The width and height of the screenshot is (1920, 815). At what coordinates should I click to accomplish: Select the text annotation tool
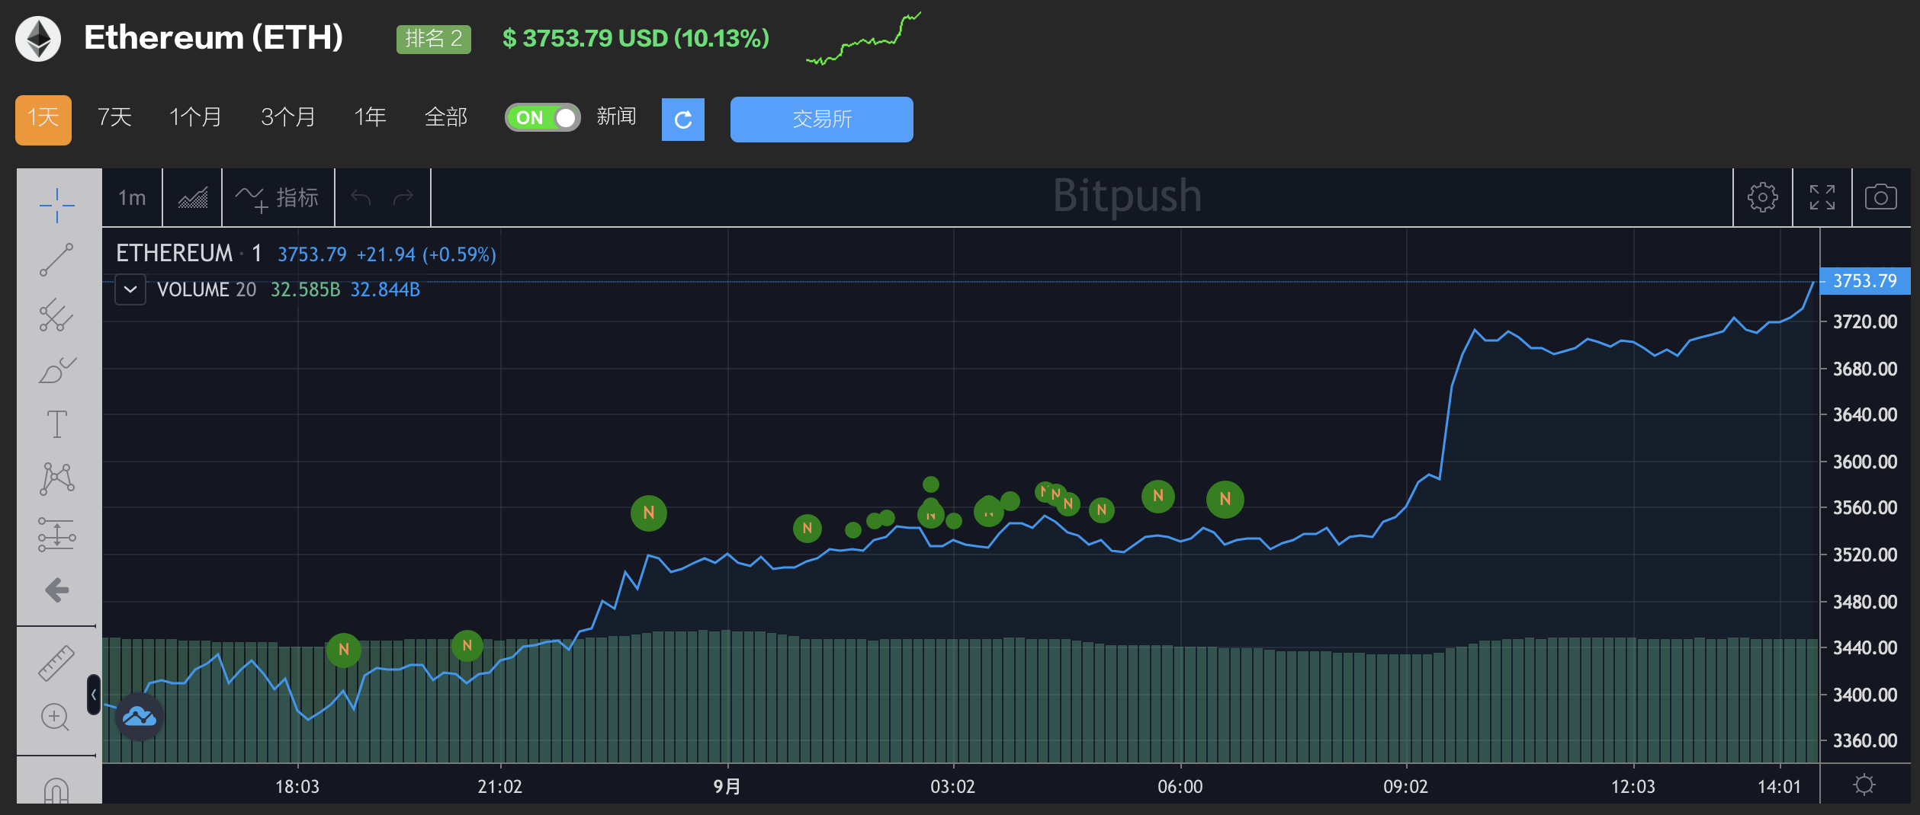click(57, 423)
